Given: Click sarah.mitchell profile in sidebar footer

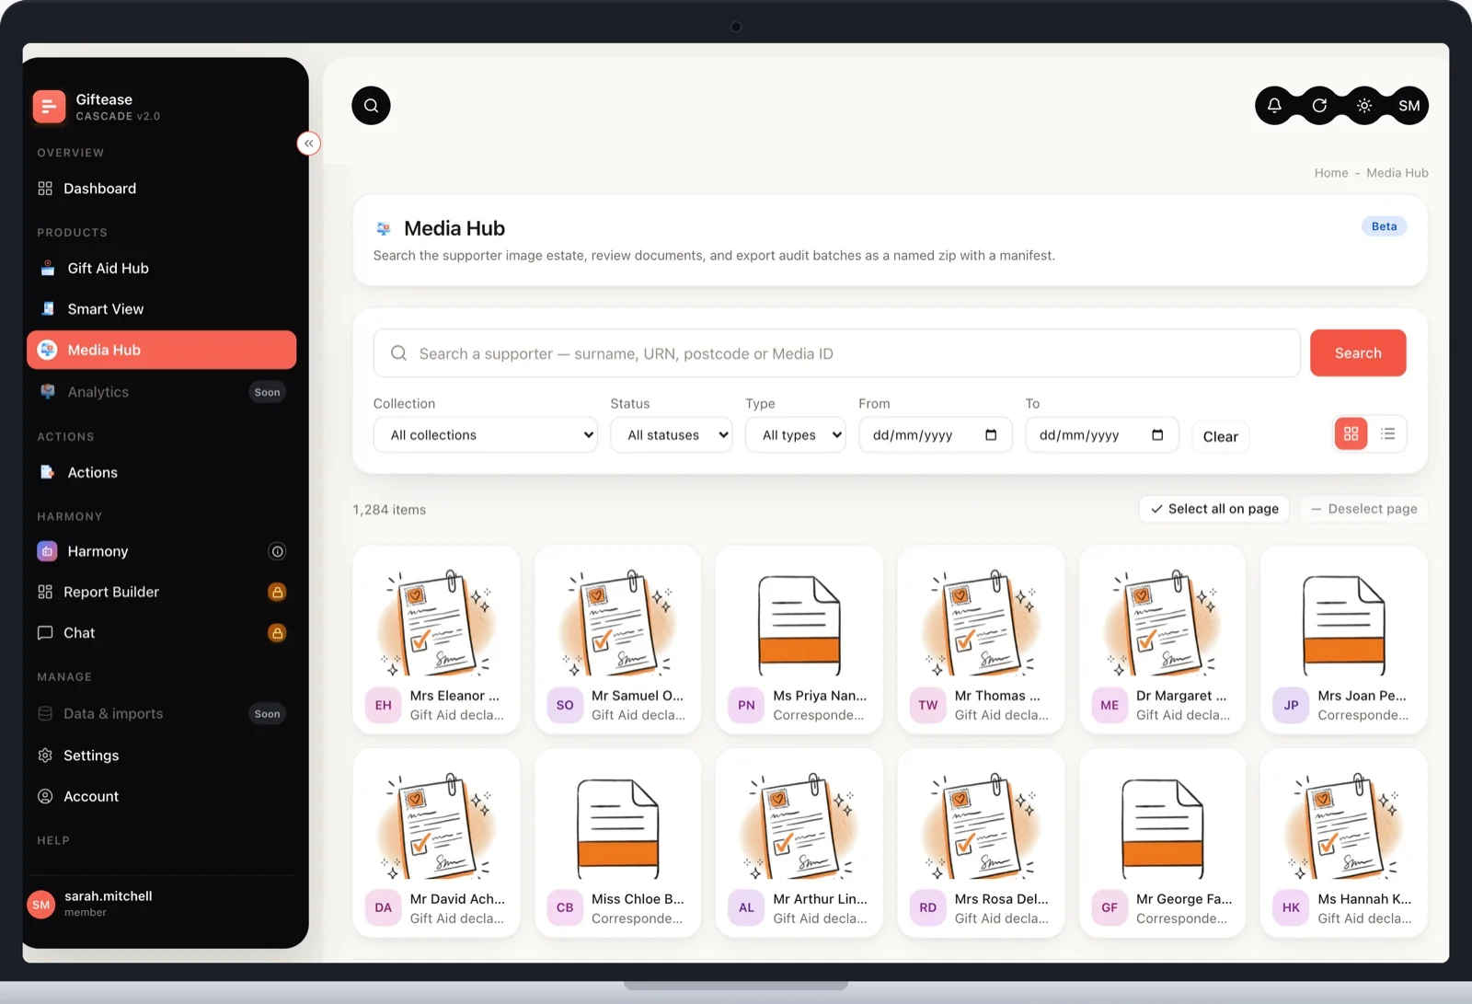Looking at the screenshot, I should [x=162, y=904].
